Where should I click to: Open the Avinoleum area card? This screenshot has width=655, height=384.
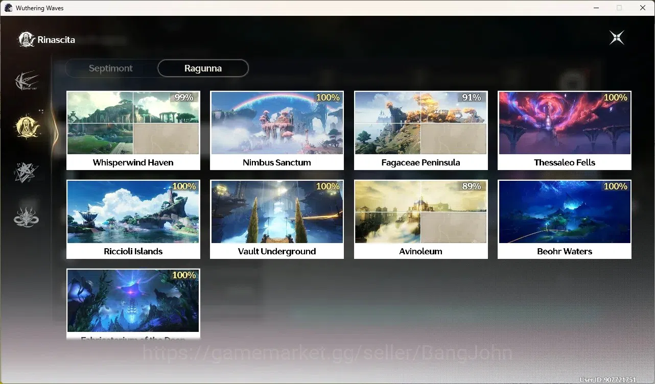[421, 219]
